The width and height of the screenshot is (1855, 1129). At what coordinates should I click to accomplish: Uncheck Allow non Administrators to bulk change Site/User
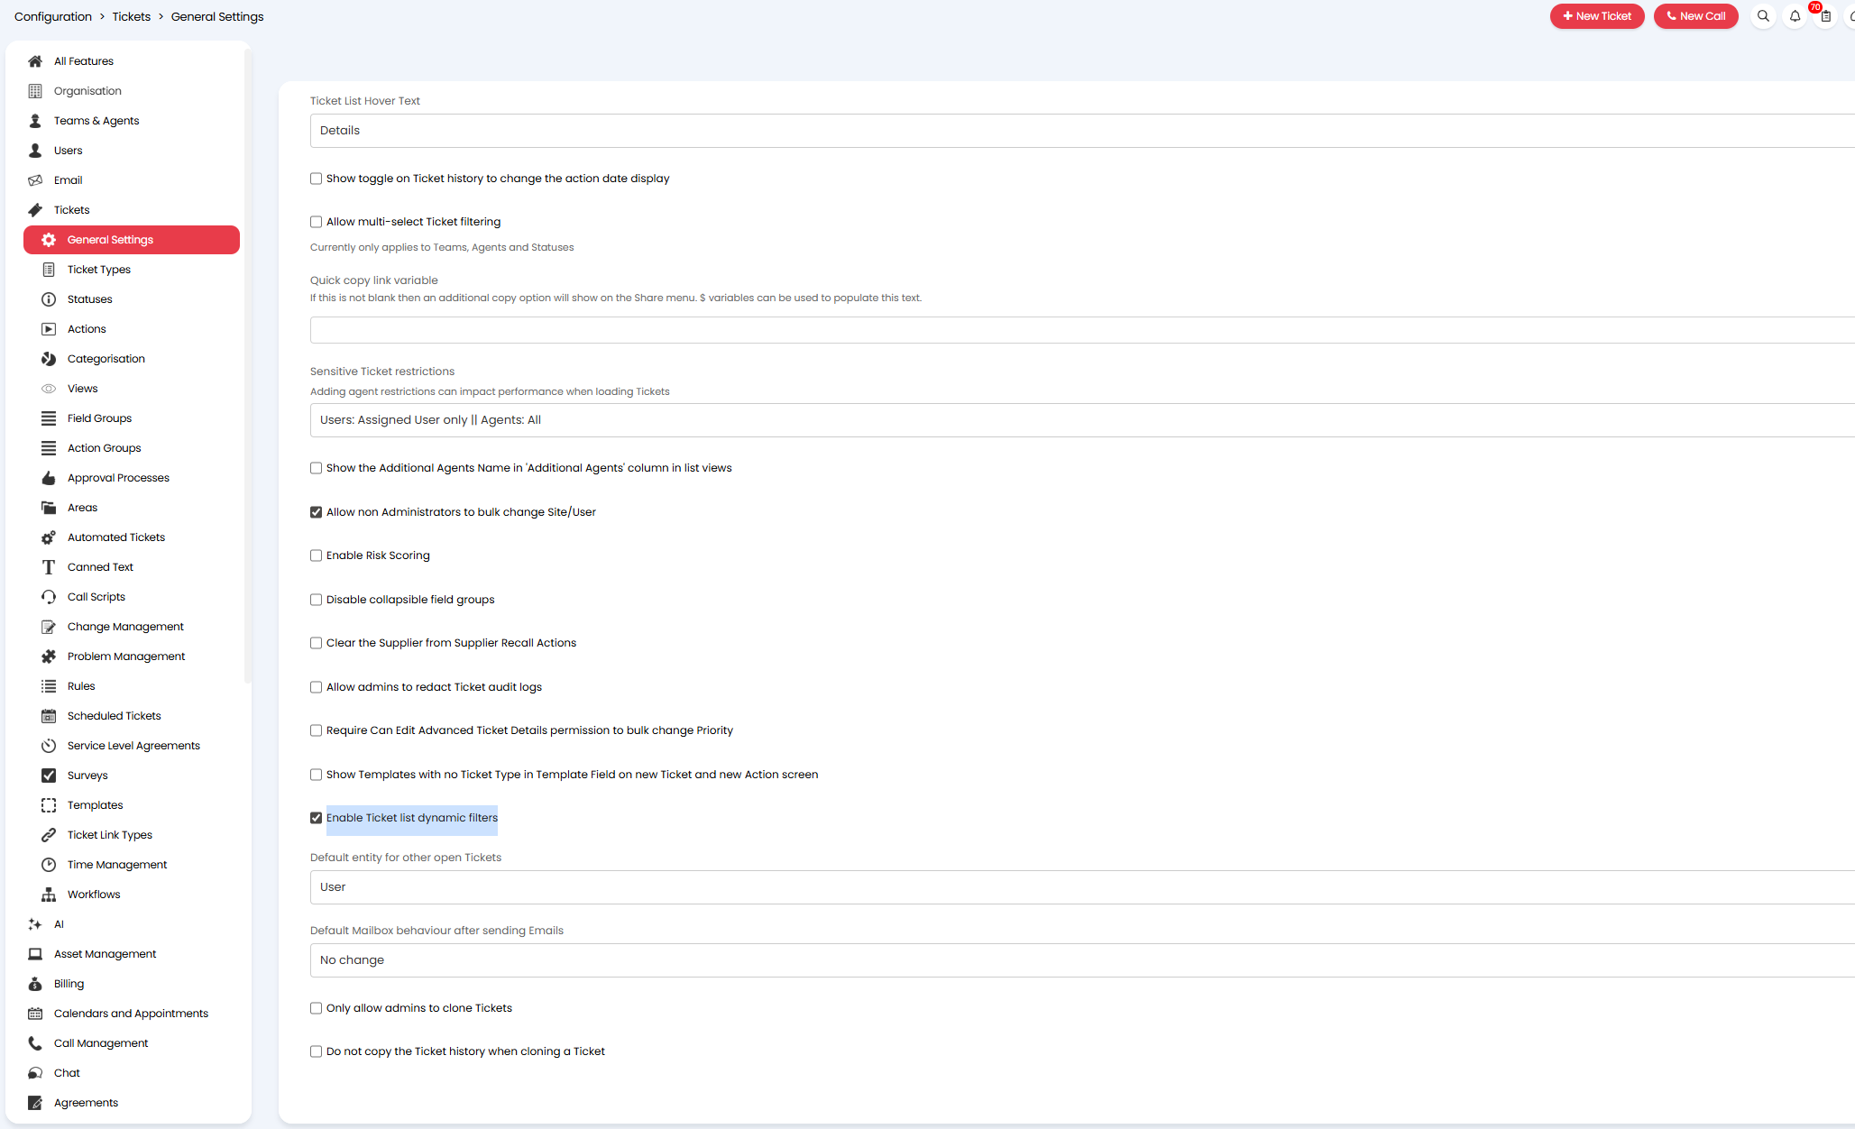tap(317, 512)
